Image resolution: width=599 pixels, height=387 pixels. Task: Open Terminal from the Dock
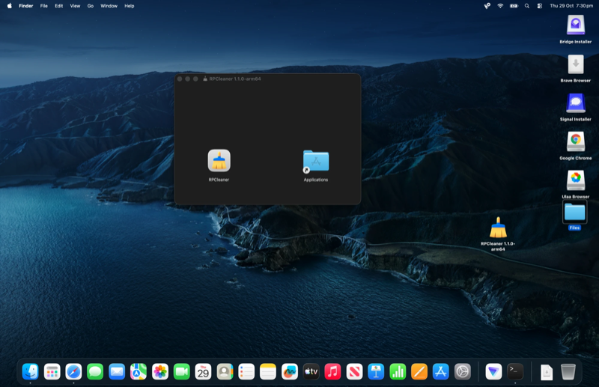515,371
